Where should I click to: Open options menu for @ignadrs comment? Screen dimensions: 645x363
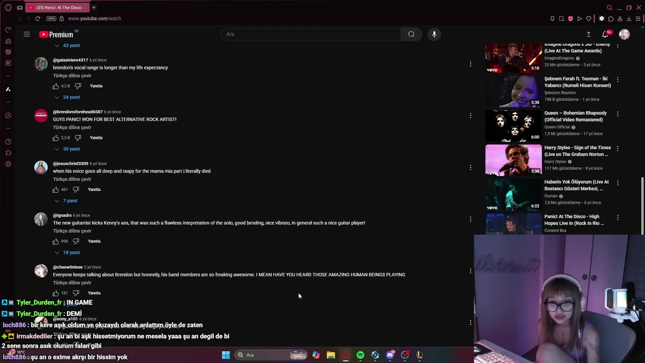[470, 219]
